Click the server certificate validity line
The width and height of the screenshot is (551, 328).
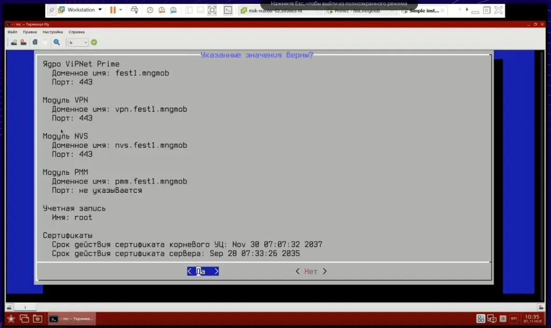coord(176,254)
